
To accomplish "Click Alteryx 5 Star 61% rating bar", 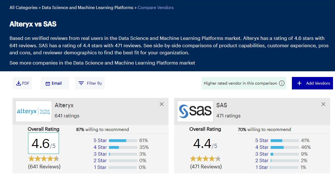I will click(123, 141).
